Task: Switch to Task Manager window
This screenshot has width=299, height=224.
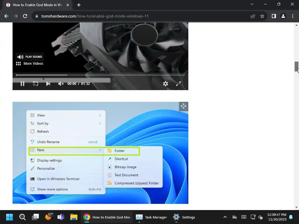Action: pos(151,217)
